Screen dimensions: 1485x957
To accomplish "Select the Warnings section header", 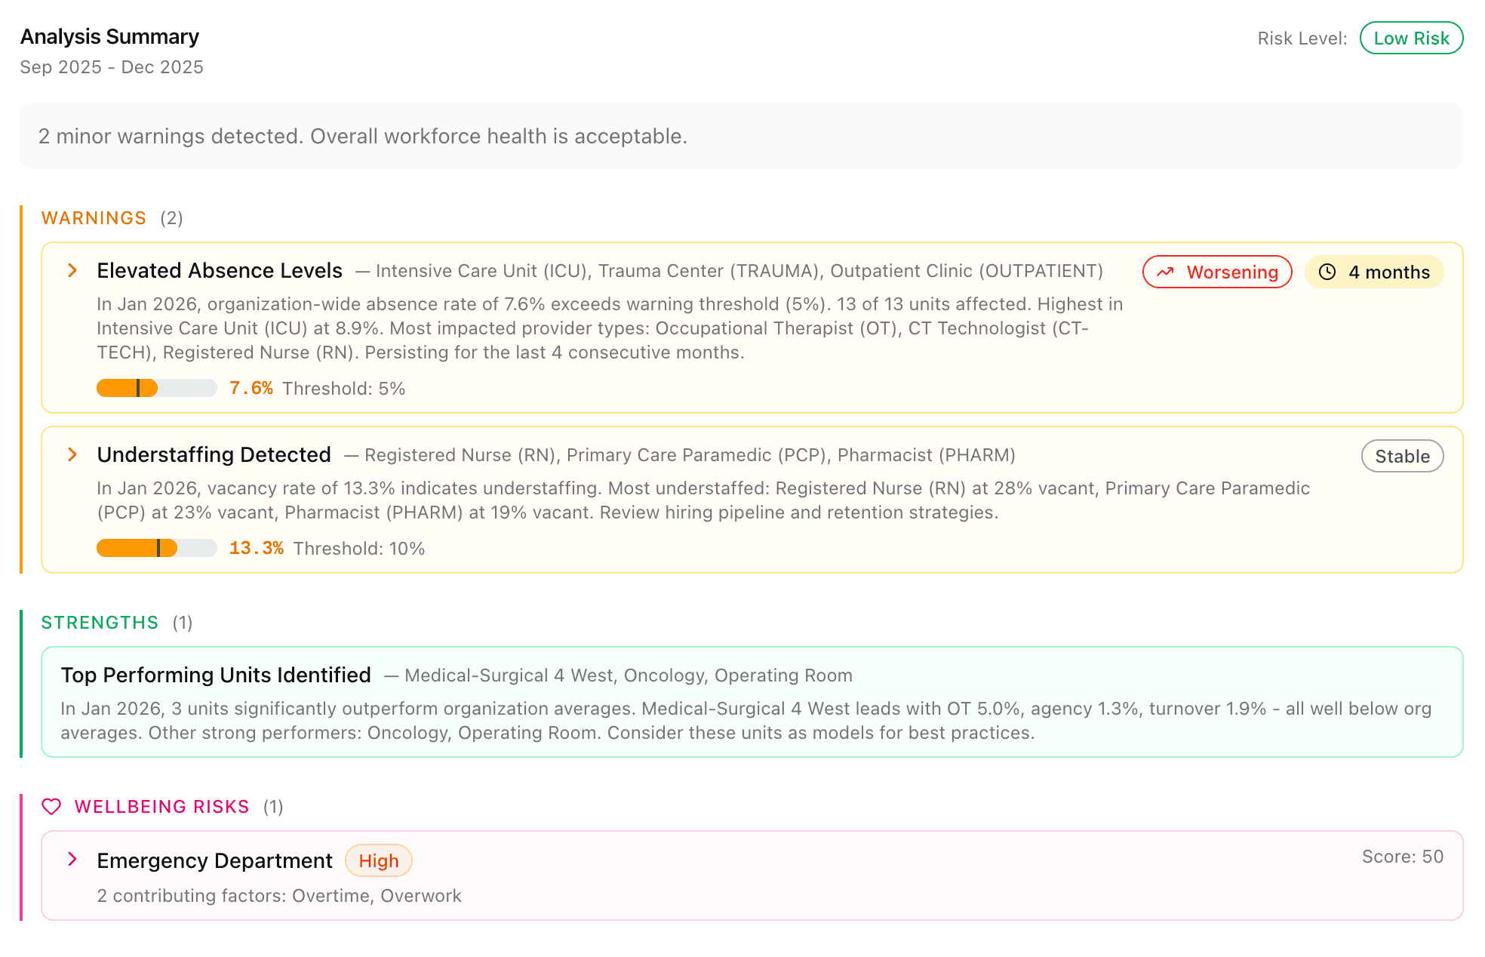I will (x=94, y=218).
